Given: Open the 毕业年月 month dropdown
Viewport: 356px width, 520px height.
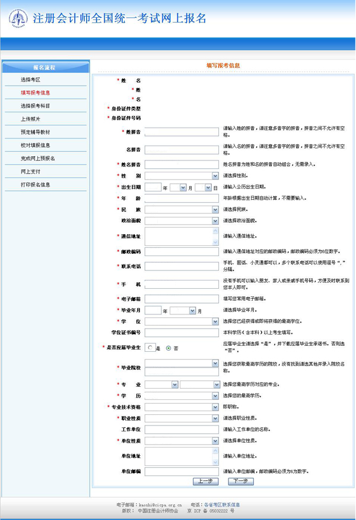Looking at the screenshot, I should [183, 311].
